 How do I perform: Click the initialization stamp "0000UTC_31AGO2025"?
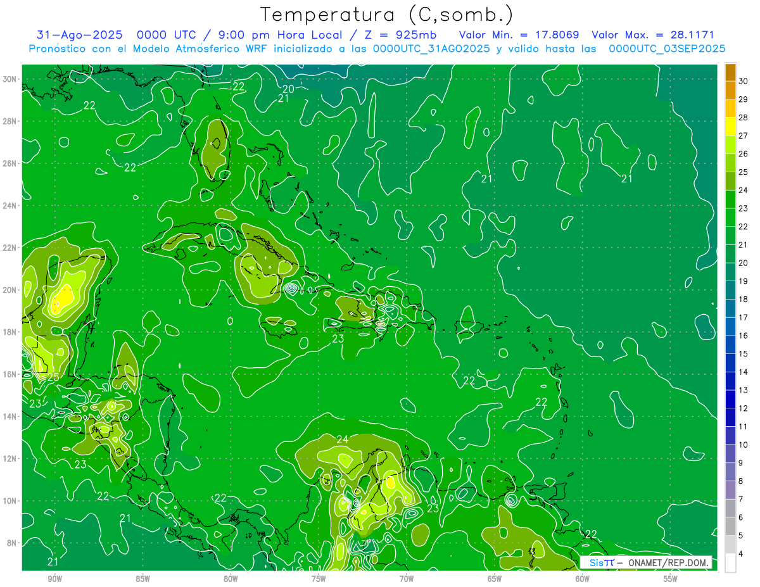[x=431, y=49]
